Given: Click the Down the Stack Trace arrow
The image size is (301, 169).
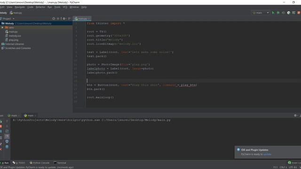Looking at the screenshot, I should point(7,126).
